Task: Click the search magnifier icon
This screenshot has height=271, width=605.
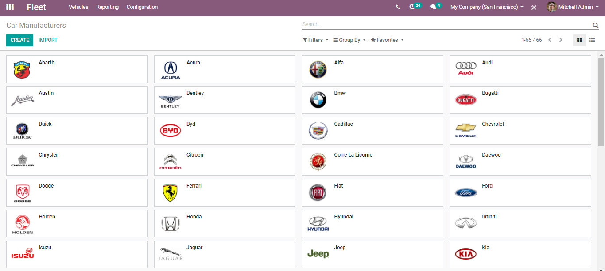Action: click(x=595, y=25)
